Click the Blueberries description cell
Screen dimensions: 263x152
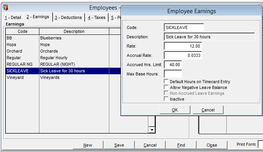pyautogui.click(x=74, y=38)
